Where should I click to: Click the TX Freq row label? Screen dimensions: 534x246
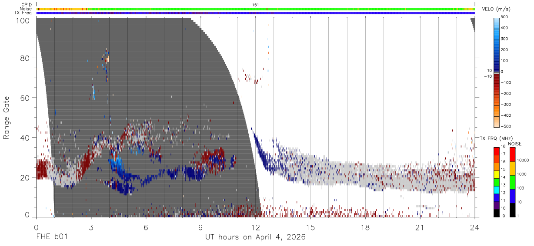tap(23, 13)
